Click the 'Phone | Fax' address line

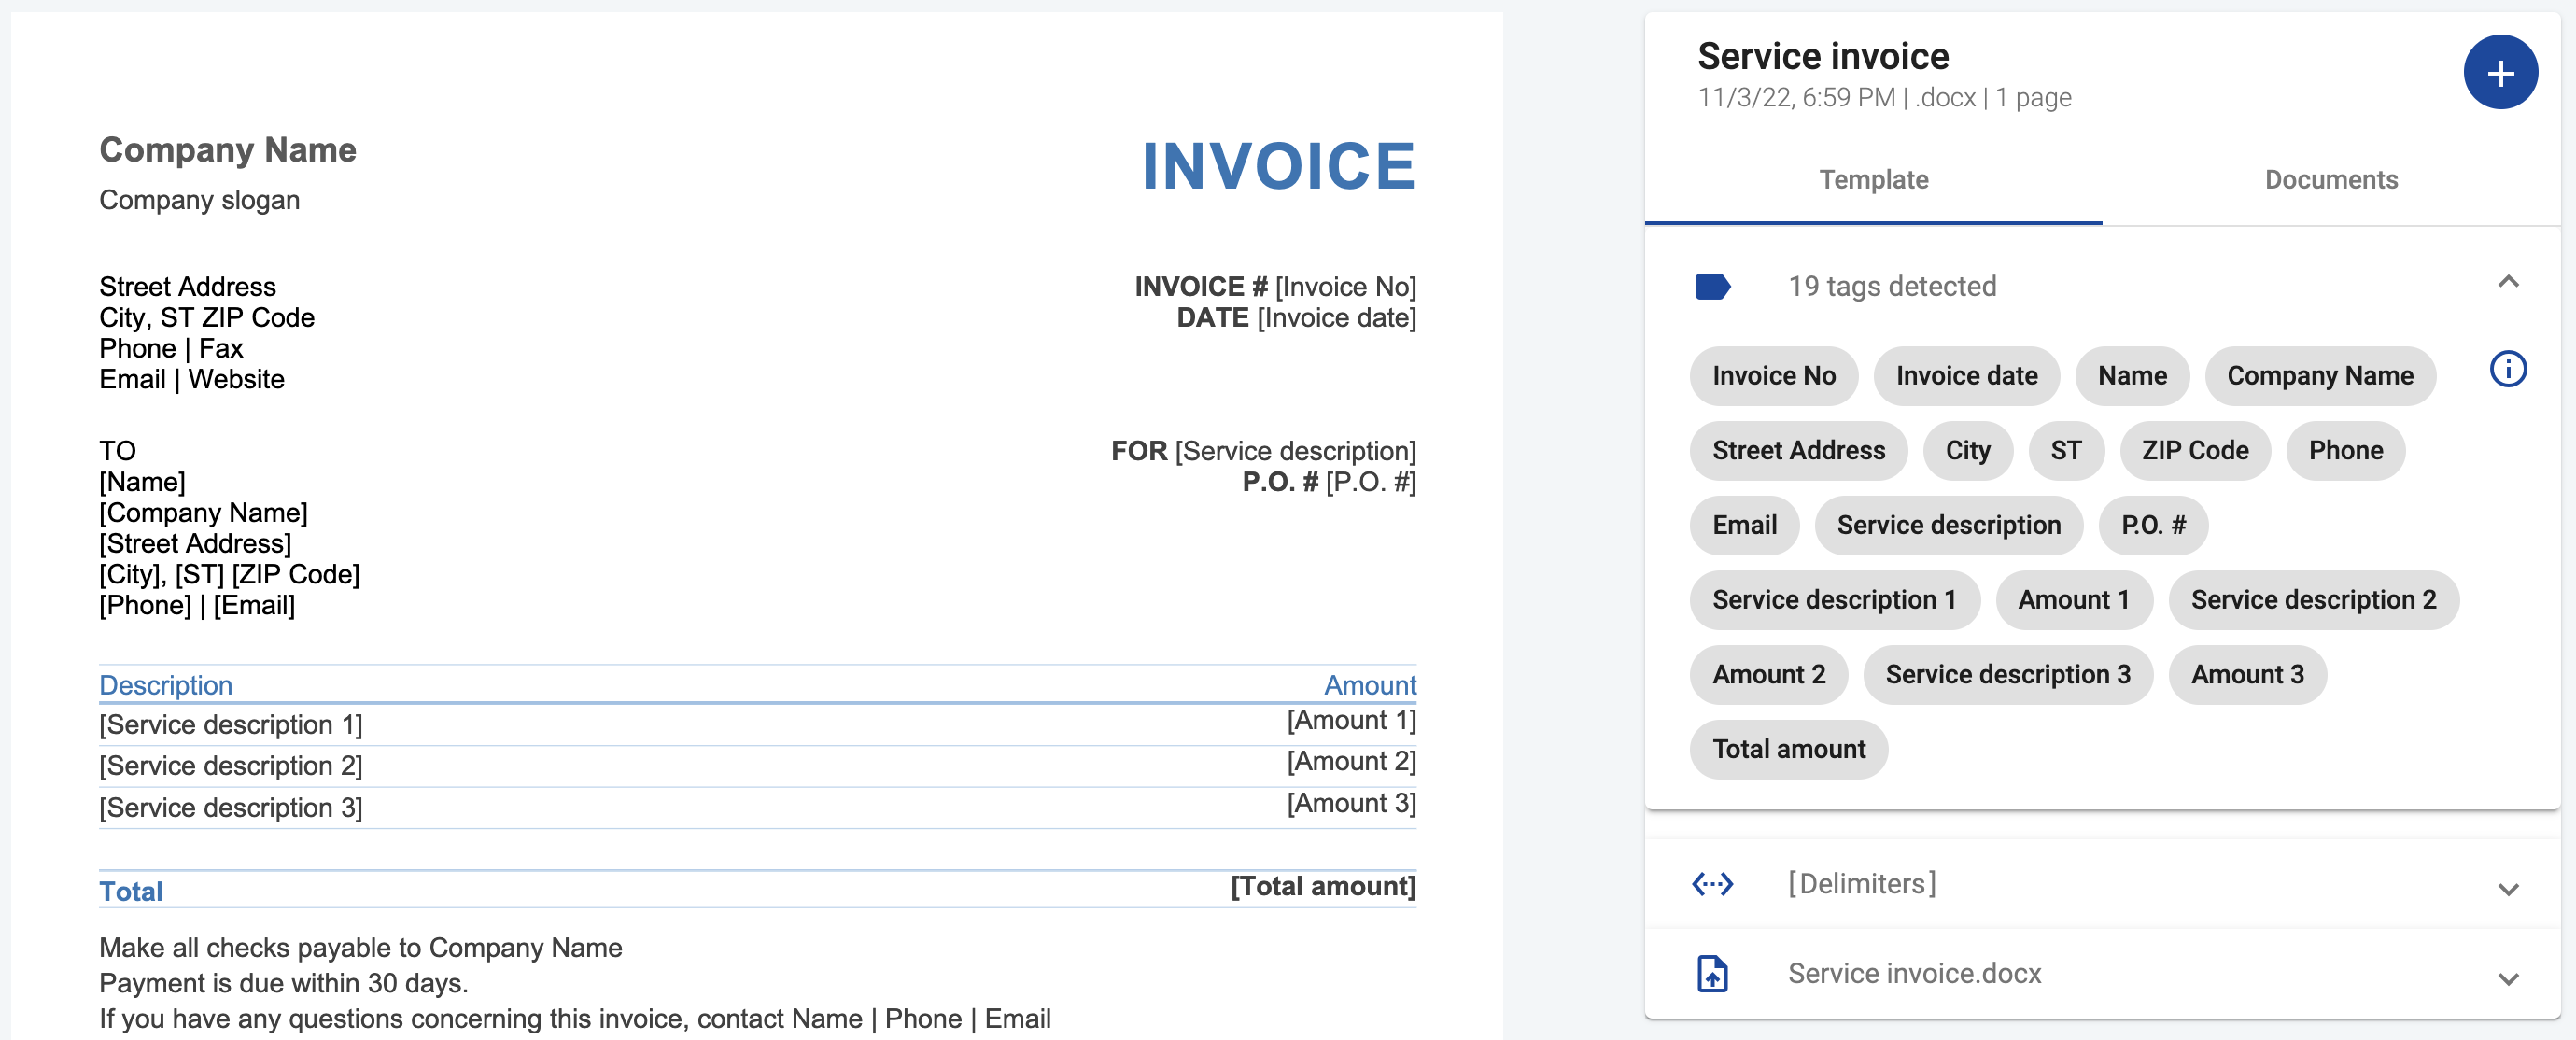170,349
